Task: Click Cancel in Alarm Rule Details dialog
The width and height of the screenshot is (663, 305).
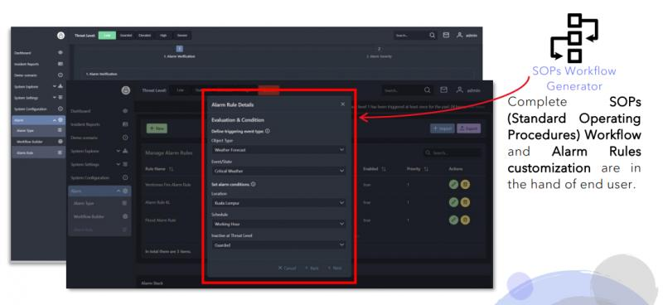Action: 287,268
